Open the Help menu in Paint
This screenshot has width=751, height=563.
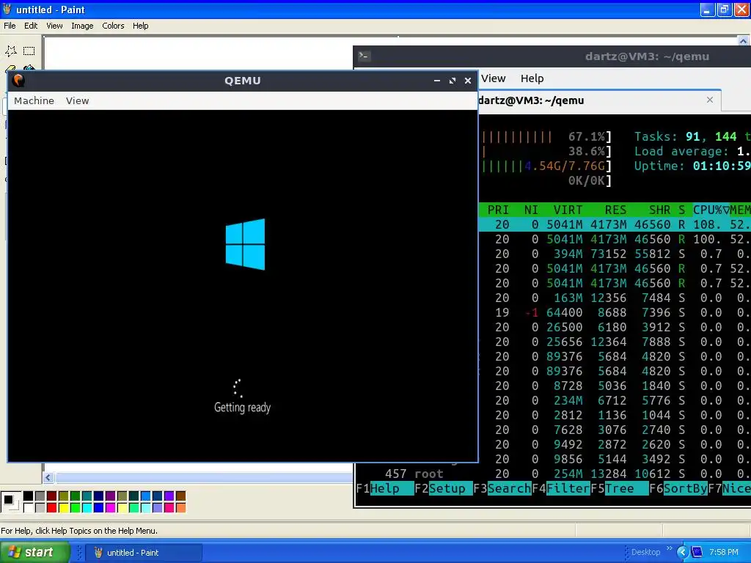140,26
